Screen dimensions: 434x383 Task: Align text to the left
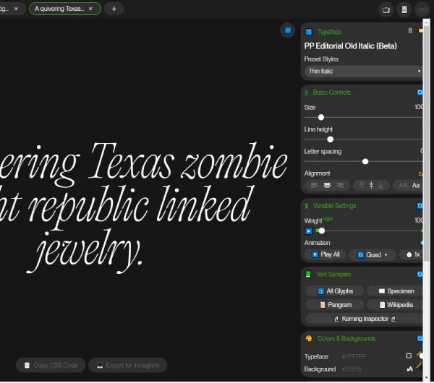coord(314,185)
